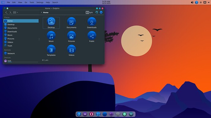Open the blue four-squares dock icon
Screen dimensions: 211x118
point(98,114)
